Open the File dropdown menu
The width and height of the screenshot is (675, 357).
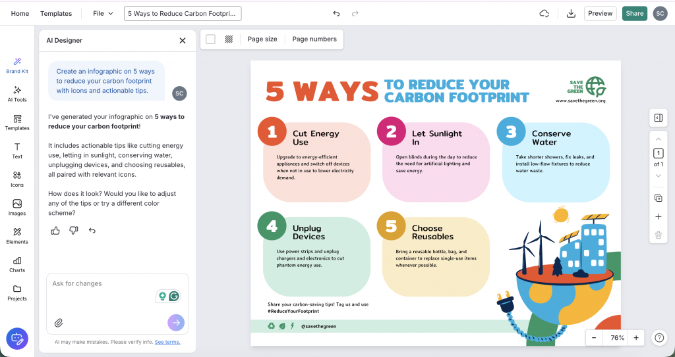click(x=103, y=13)
